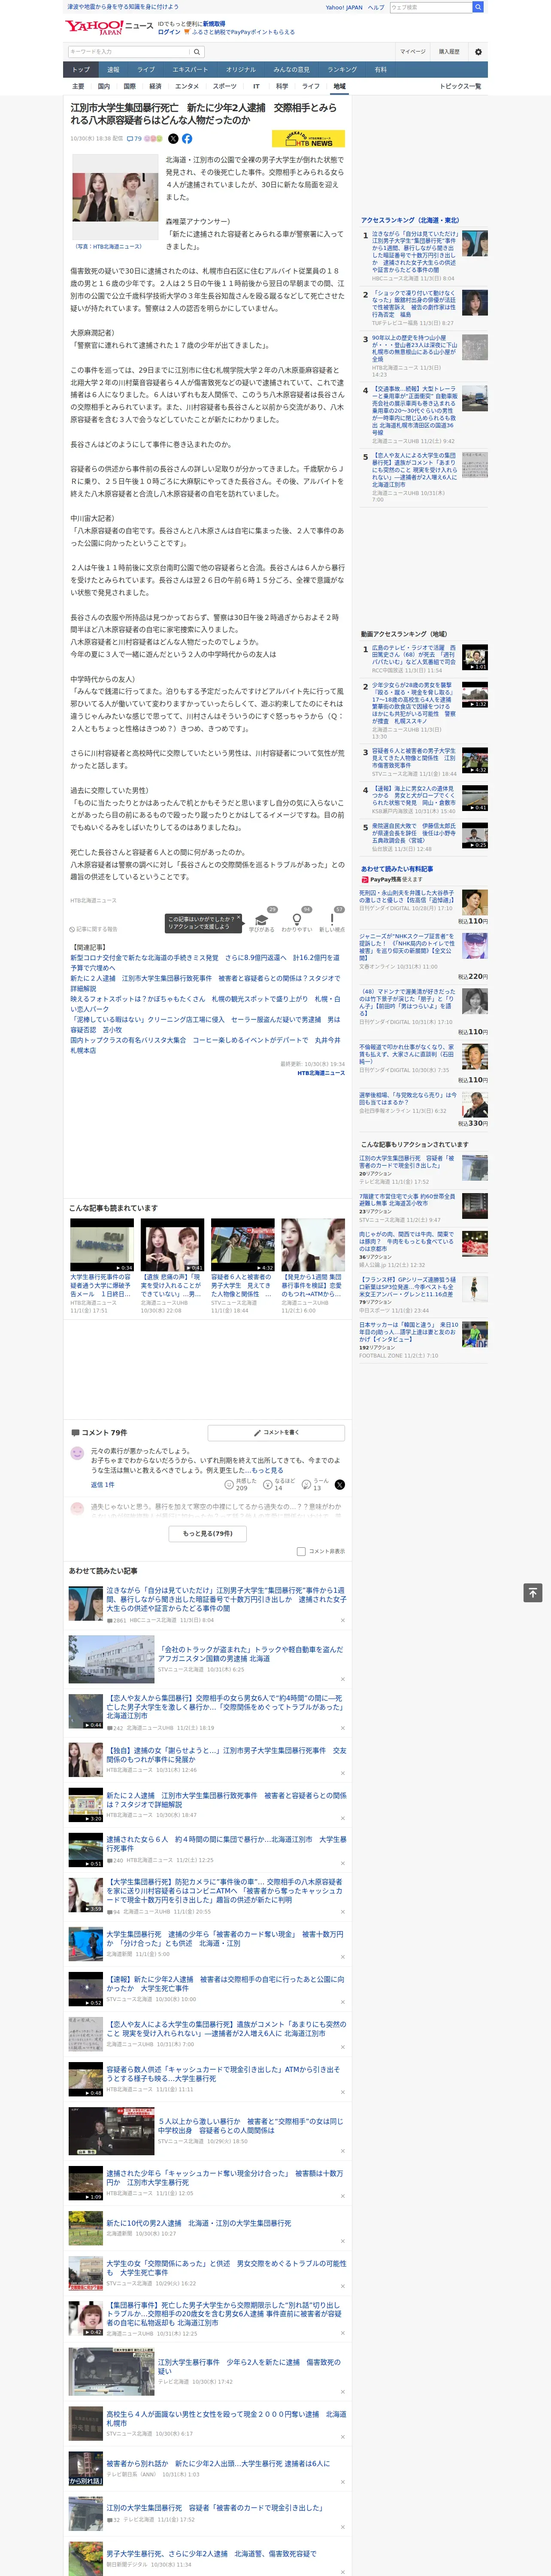Click 記事に関する報告 report icon link
The image size is (551, 2576).
coord(93,929)
